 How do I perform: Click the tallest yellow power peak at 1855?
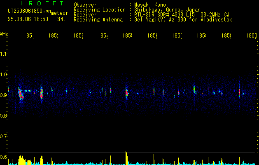tap(126, 158)
